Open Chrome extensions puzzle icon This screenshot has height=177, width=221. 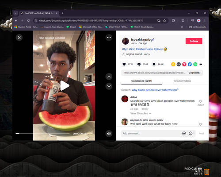173,20
